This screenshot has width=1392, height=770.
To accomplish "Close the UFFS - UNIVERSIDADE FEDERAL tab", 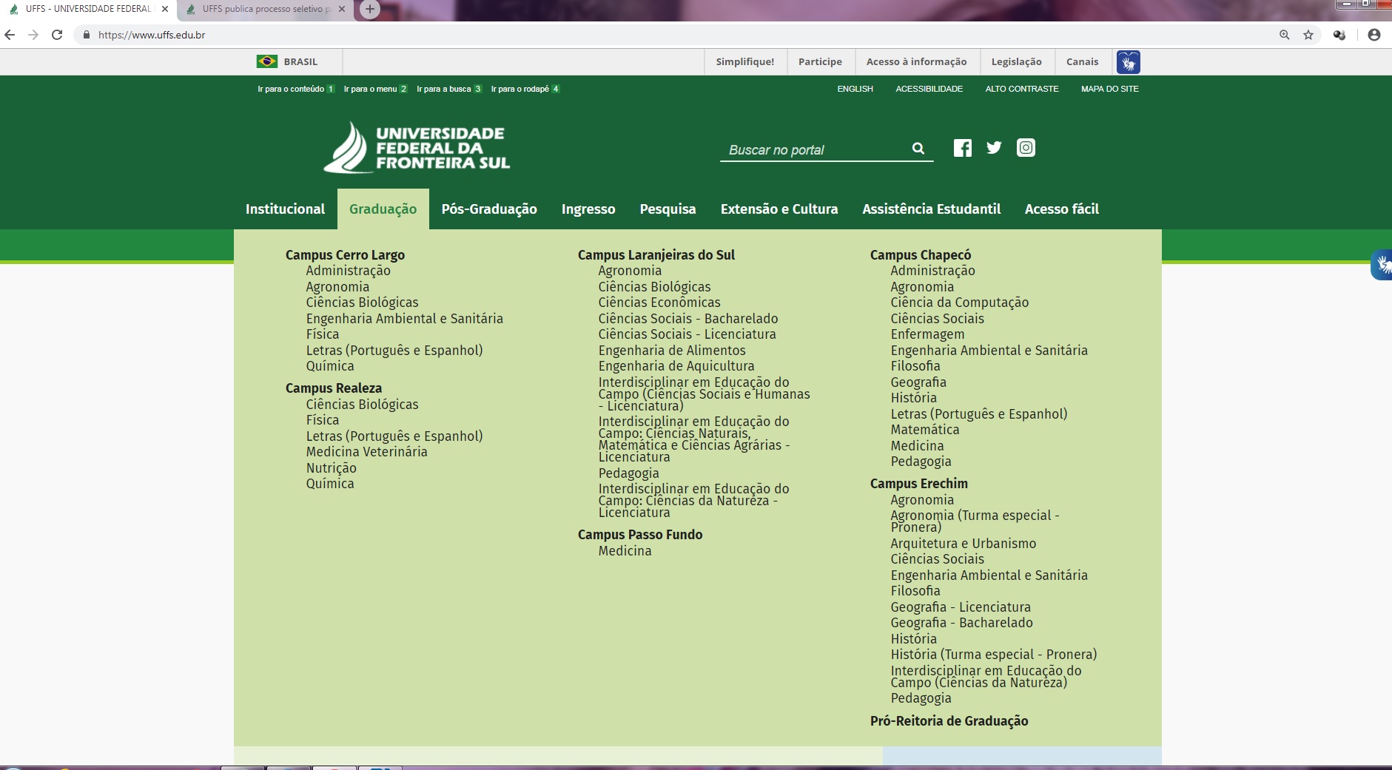I will click(164, 9).
